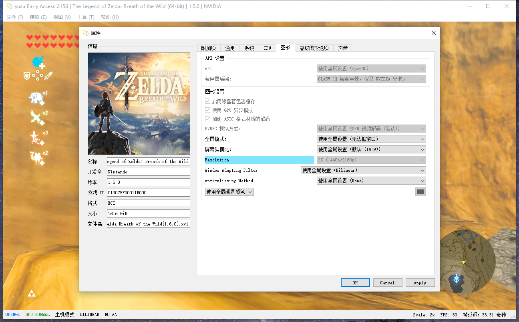The height and width of the screenshot is (322, 519).
Task: Toggle 使用 GPU 异步模拟 checkbox
Action: click(x=207, y=110)
